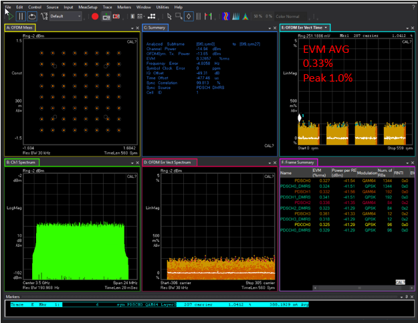Select the C: Summary panel tab
The height and width of the screenshot is (323, 418).
pos(155,27)
